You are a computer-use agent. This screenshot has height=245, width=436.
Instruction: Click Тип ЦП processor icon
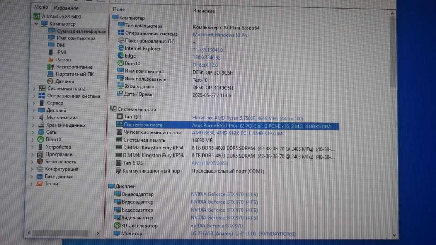pos(119,117)
